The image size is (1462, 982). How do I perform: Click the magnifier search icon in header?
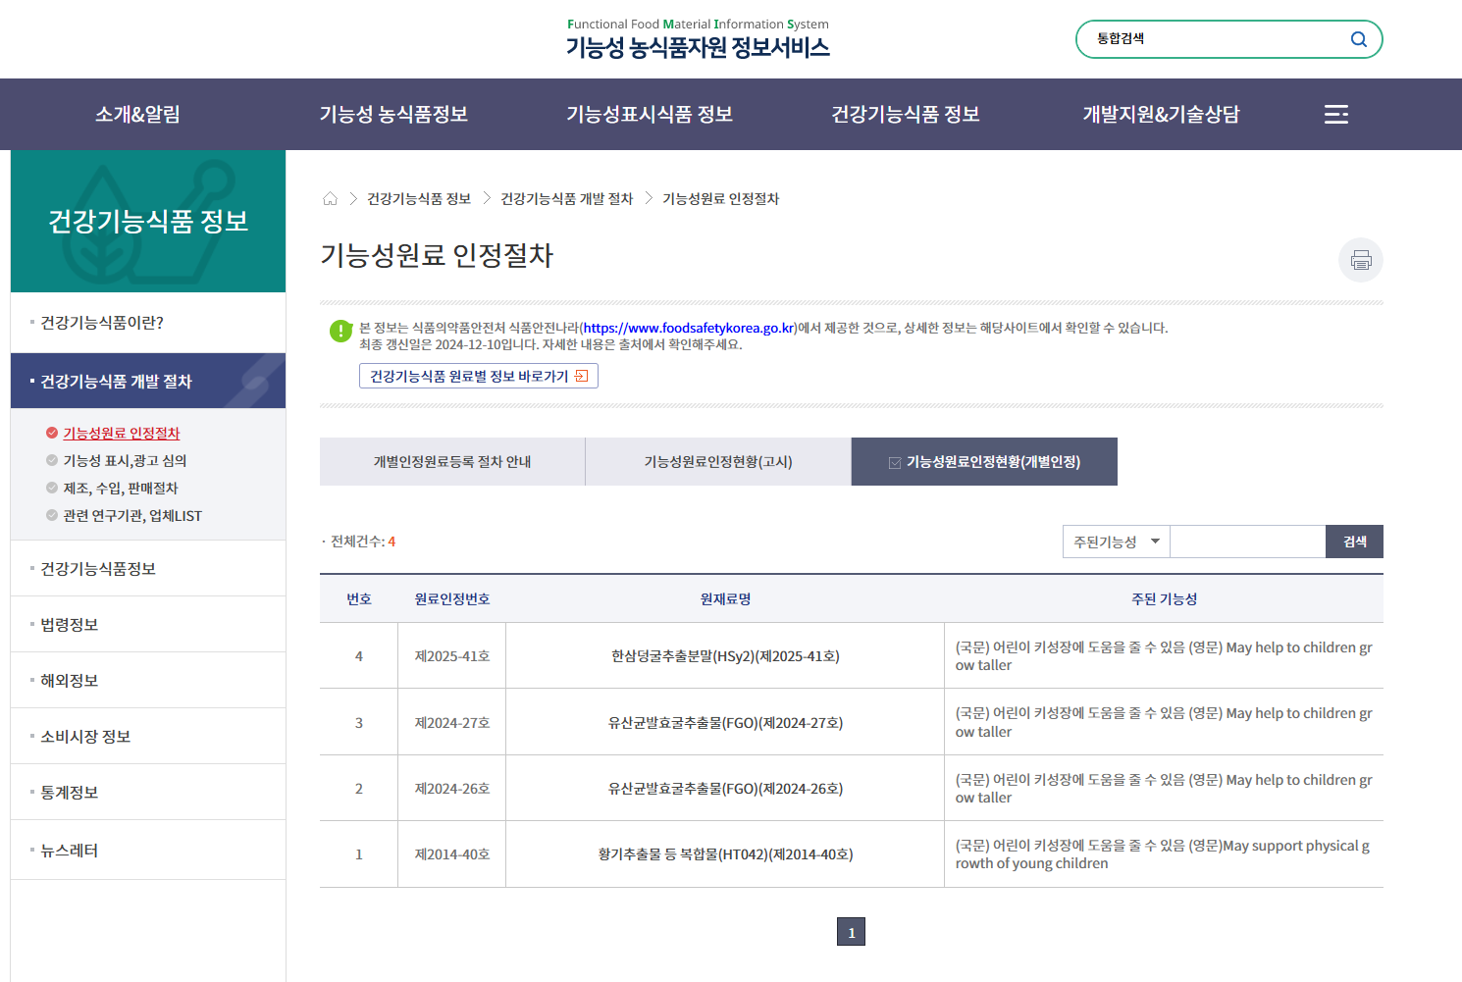pos(1358,39)
